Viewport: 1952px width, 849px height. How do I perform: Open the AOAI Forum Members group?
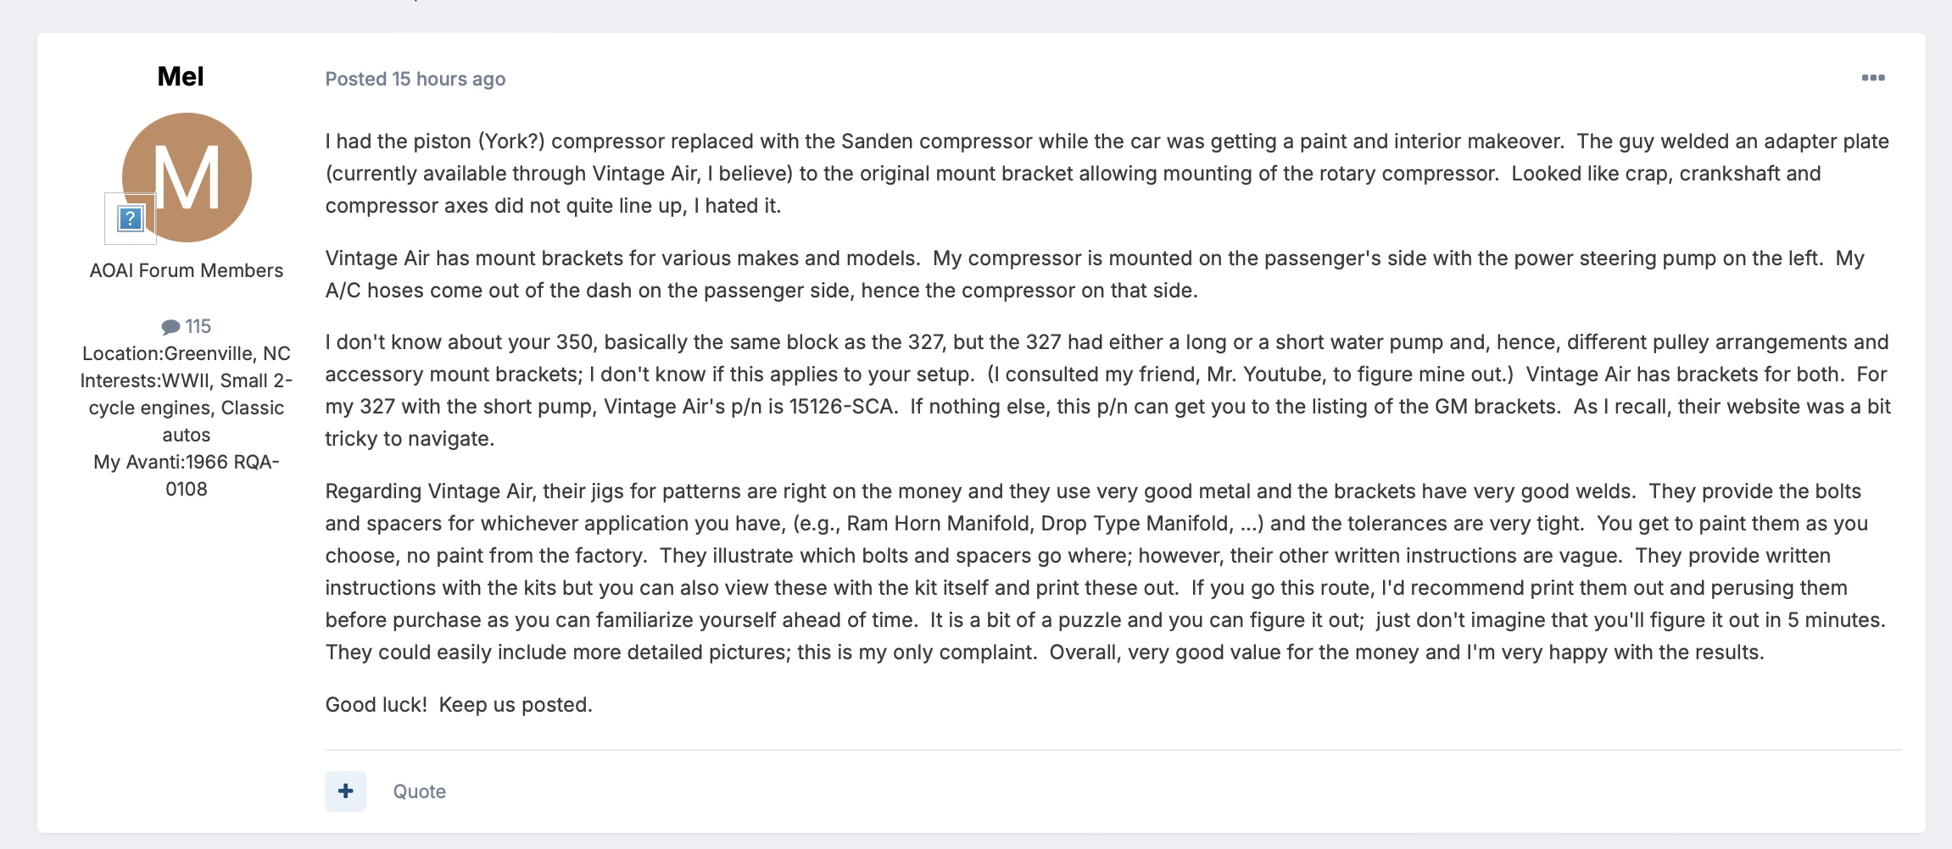tap(187, 270)
